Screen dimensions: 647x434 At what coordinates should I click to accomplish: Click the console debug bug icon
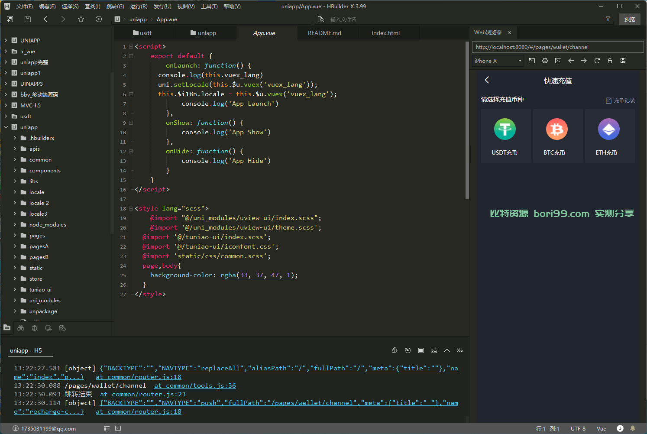click(x=395, y=350)
